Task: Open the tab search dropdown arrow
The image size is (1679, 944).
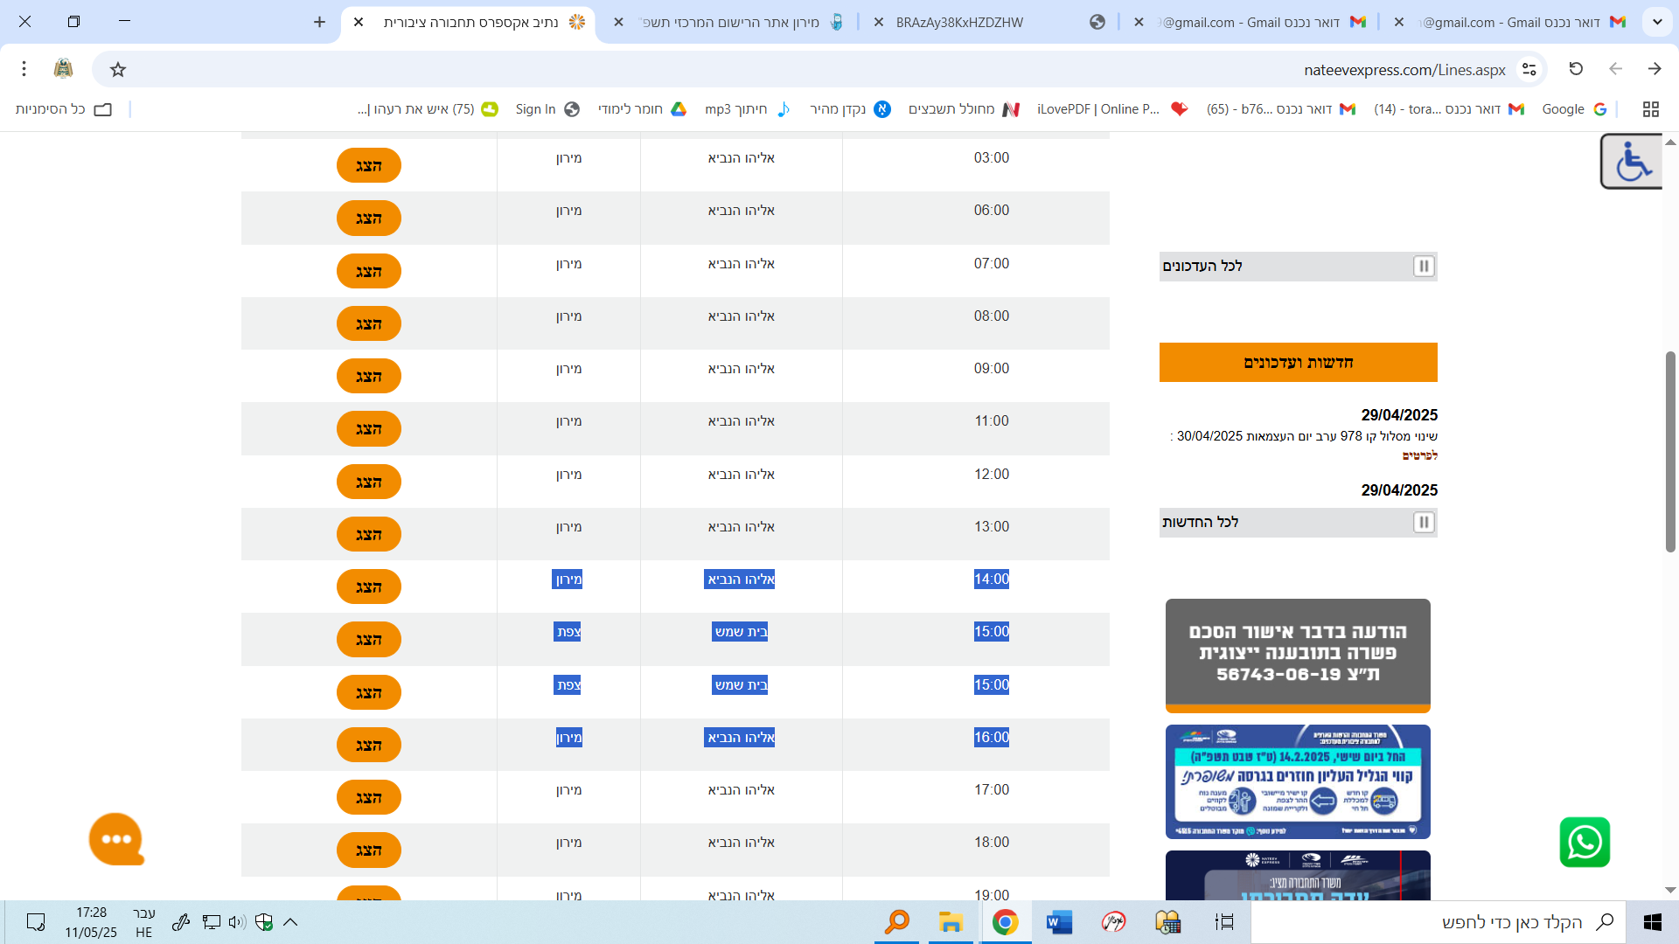Action: 1656,22
